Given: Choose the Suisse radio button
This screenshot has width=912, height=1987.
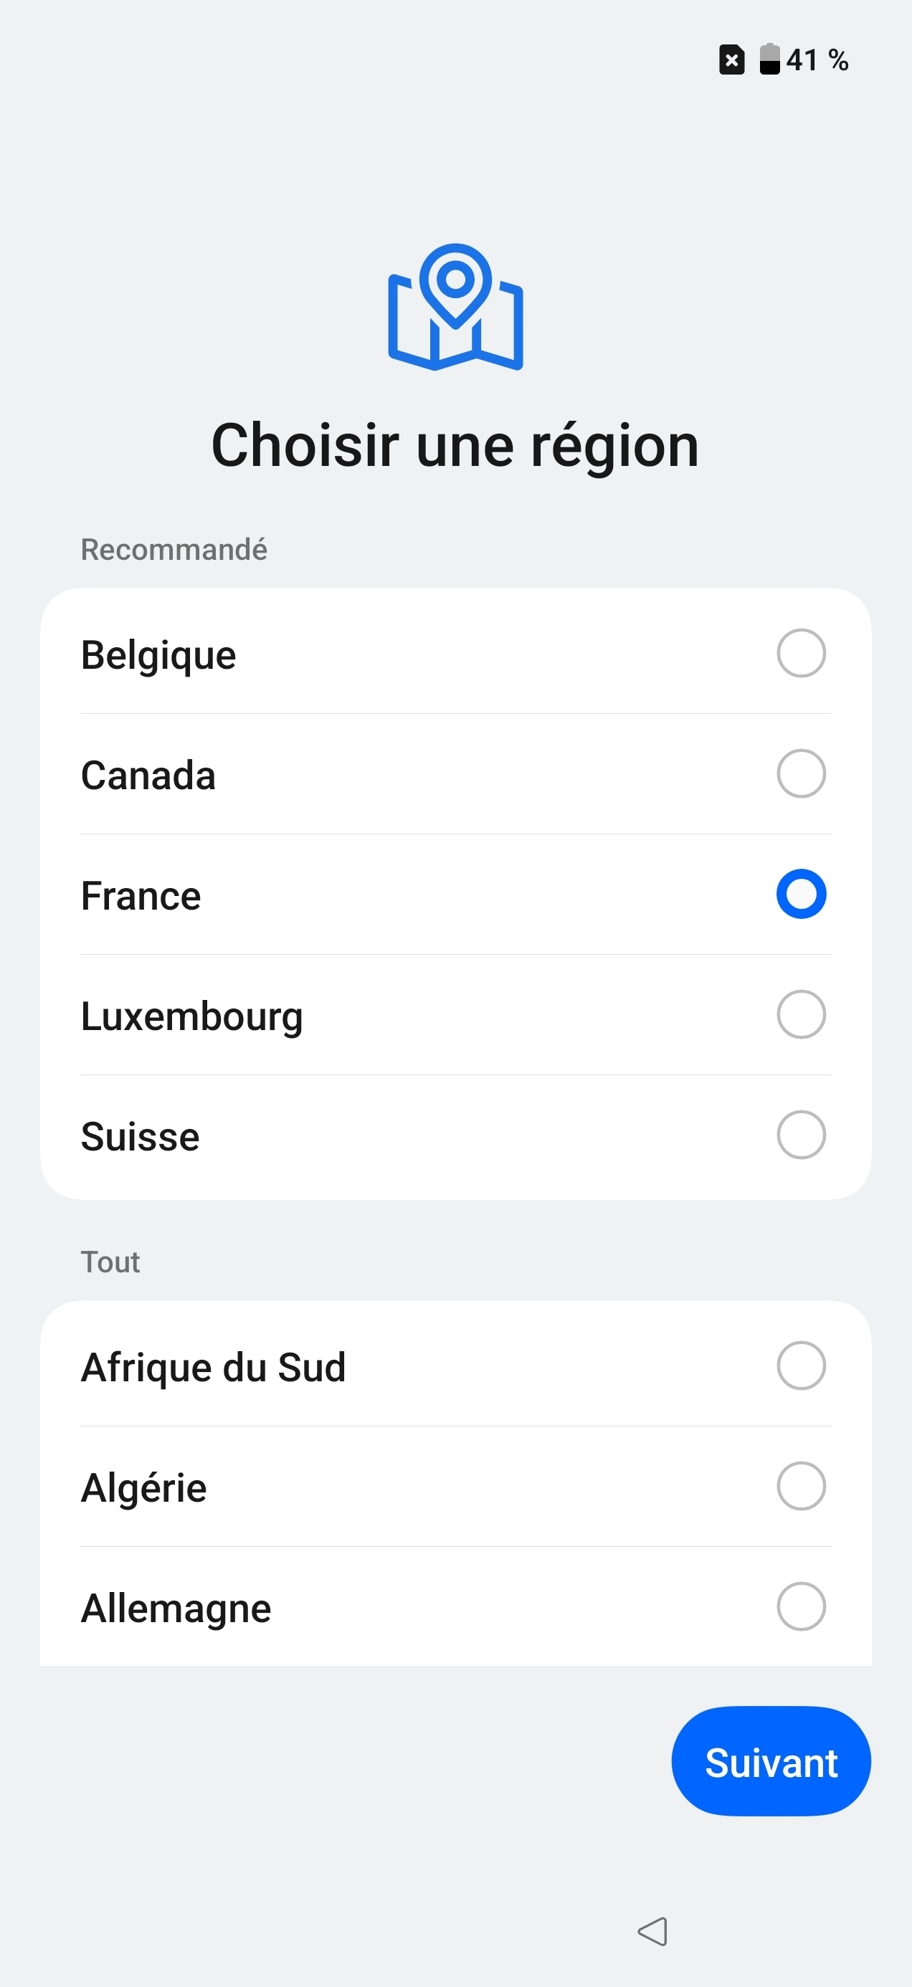Looking at the screenshot, I should (801, 1135).
